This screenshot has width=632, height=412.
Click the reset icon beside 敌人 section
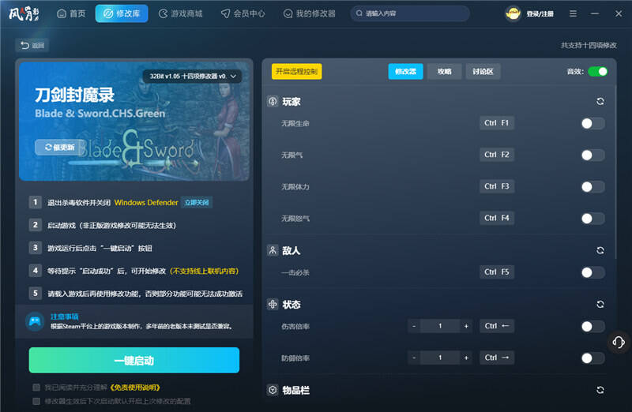tap(600, 250)
